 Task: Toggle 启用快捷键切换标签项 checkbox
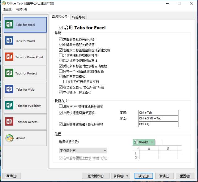[x=61, y=113]
